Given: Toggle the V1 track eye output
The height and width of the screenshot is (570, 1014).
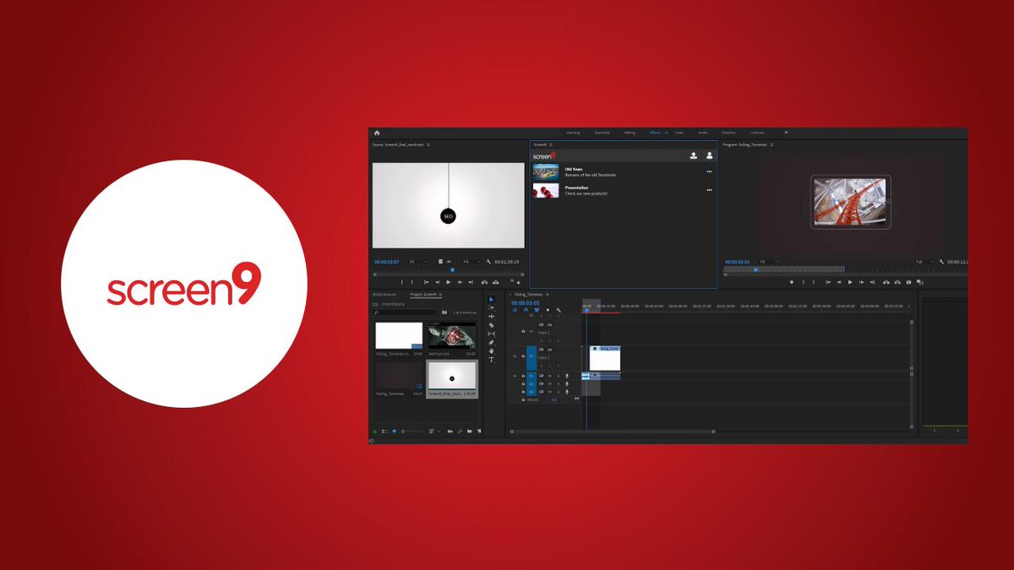Looking at the screenshot, I should pos(550,350).
